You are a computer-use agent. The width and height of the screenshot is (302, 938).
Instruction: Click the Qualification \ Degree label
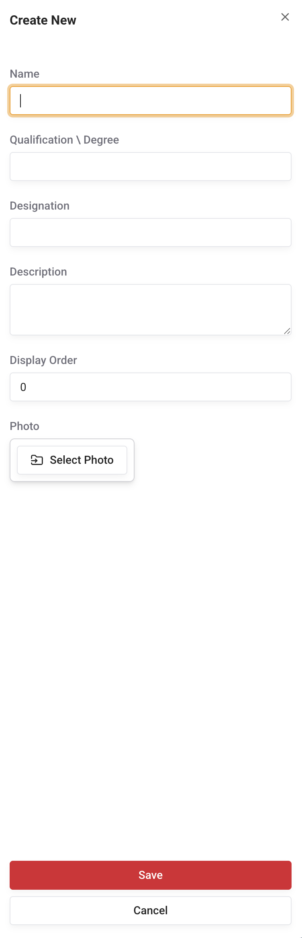click(64, 140)
